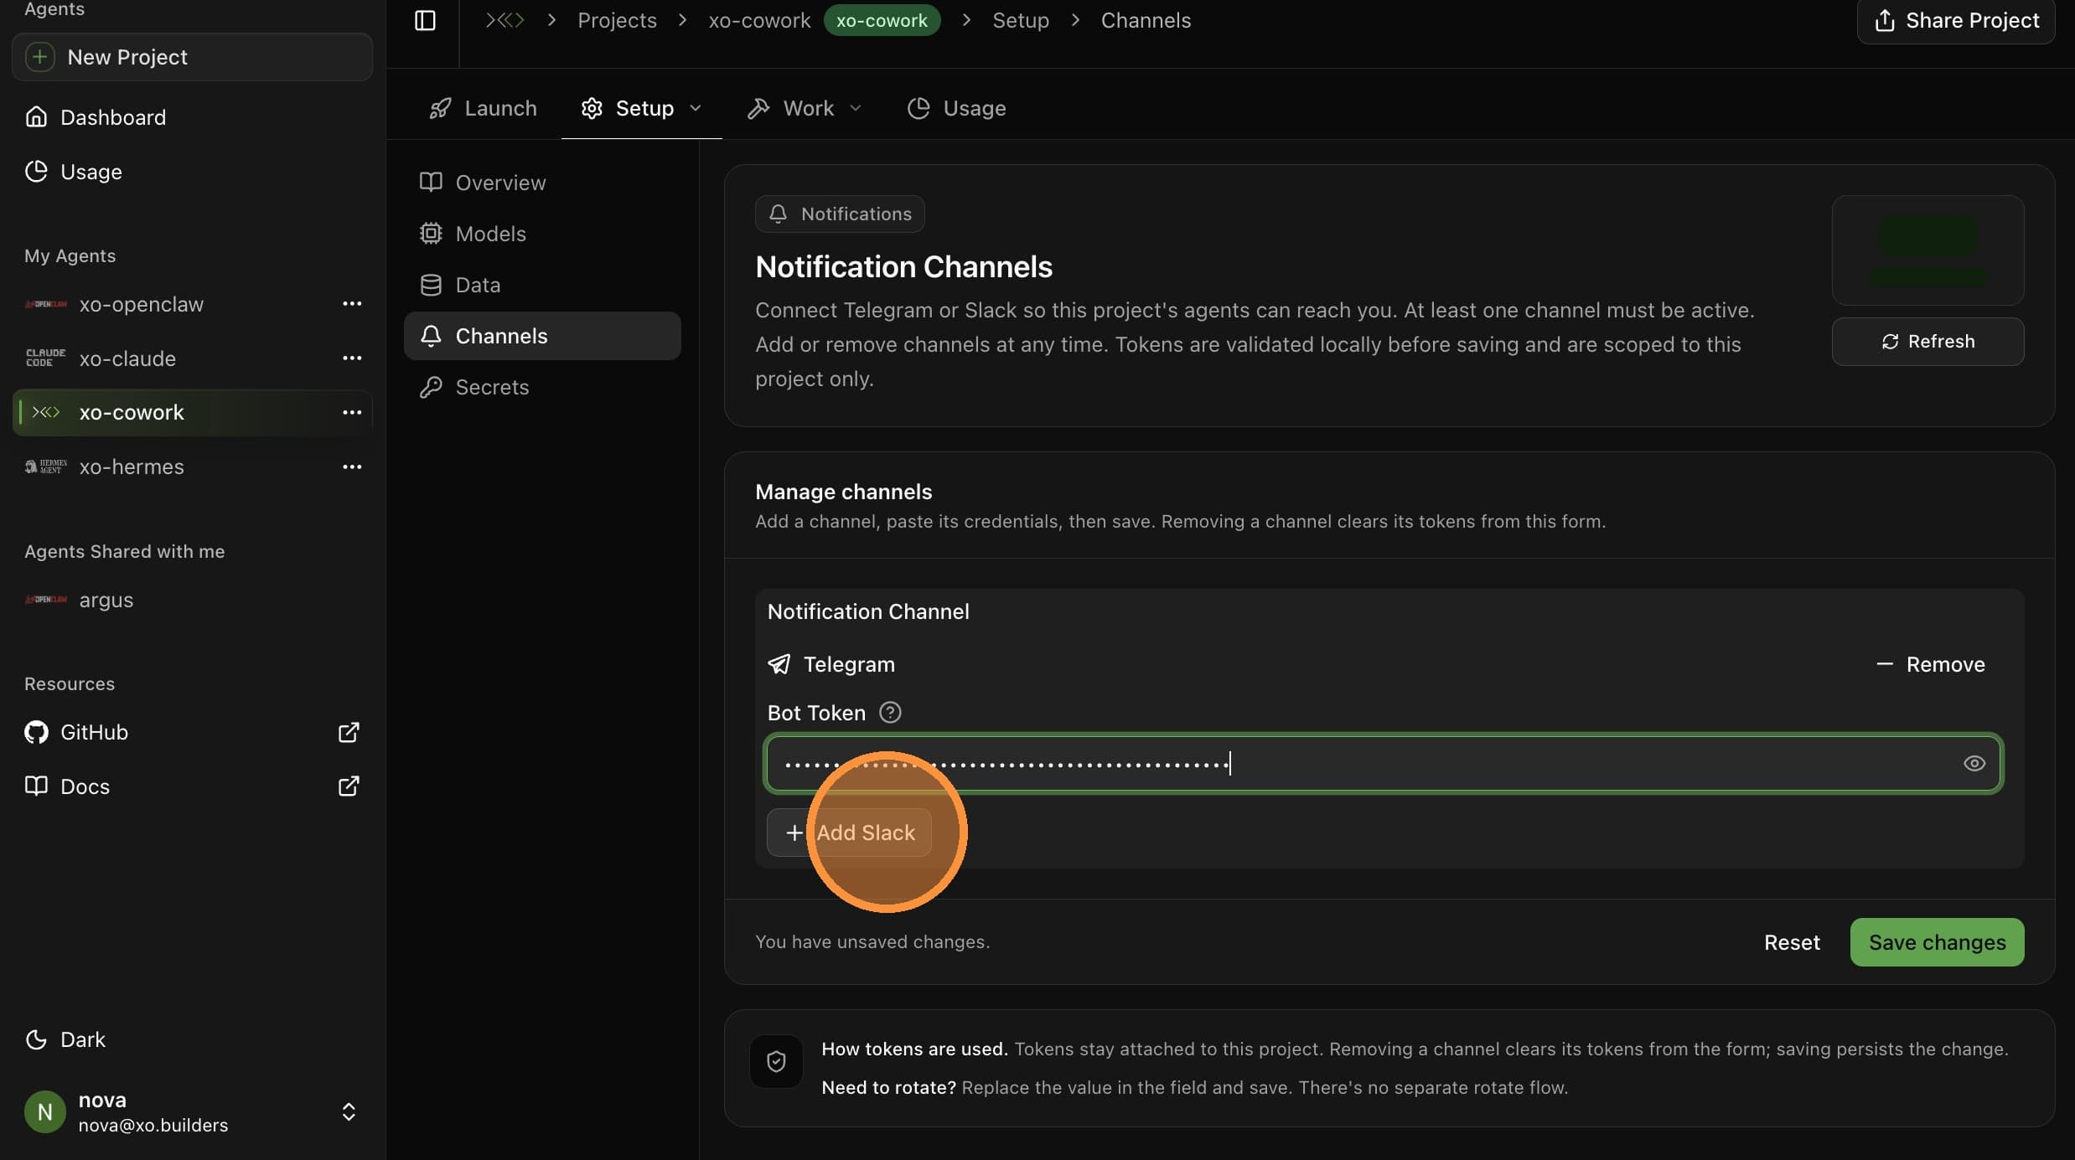The image size is (2075, 1160).
Task: Show the Bot Token with eye icon
Action: coord(1974,763)
